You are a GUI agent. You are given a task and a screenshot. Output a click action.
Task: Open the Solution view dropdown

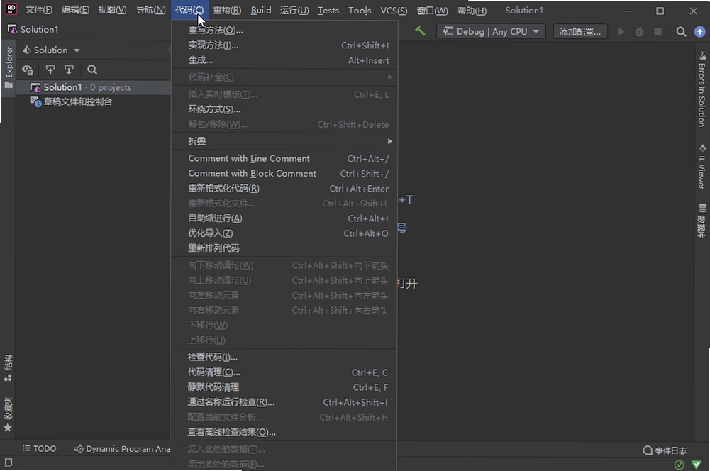[x=51, y=50]
